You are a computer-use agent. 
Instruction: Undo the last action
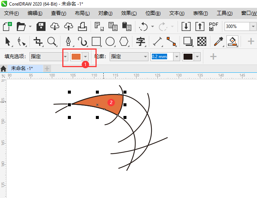pos(143,26)
